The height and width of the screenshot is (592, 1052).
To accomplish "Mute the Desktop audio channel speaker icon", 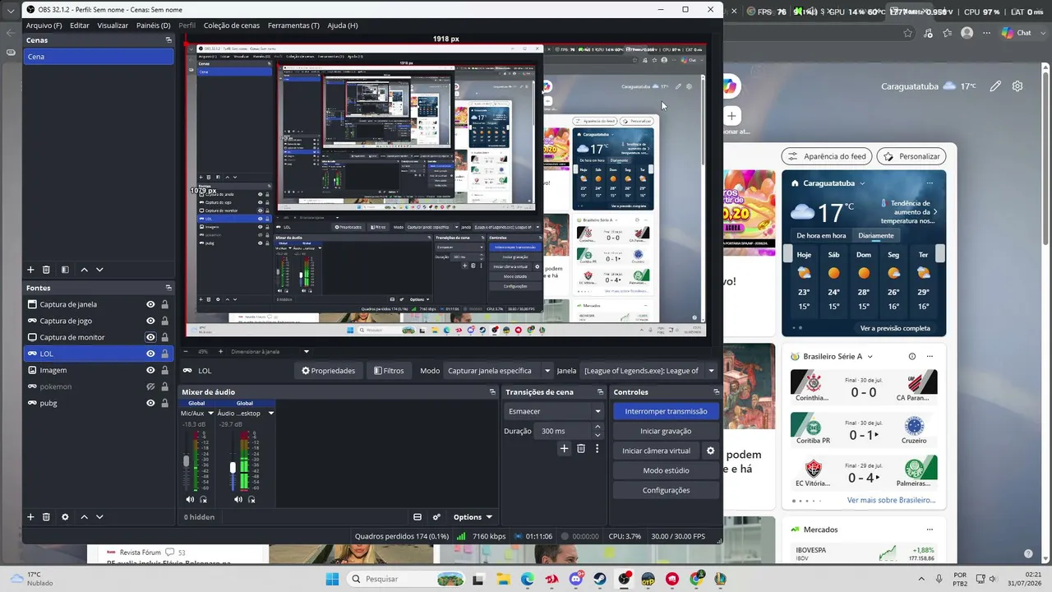I will tap(238, 499).
